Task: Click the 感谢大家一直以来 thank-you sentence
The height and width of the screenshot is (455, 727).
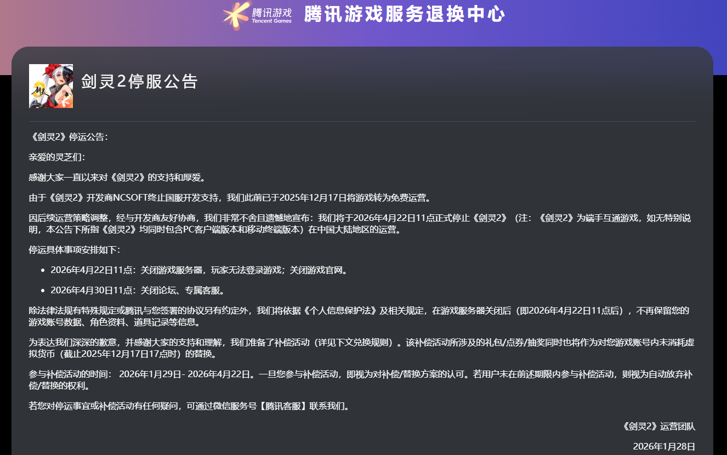Action: pos(116,177)
